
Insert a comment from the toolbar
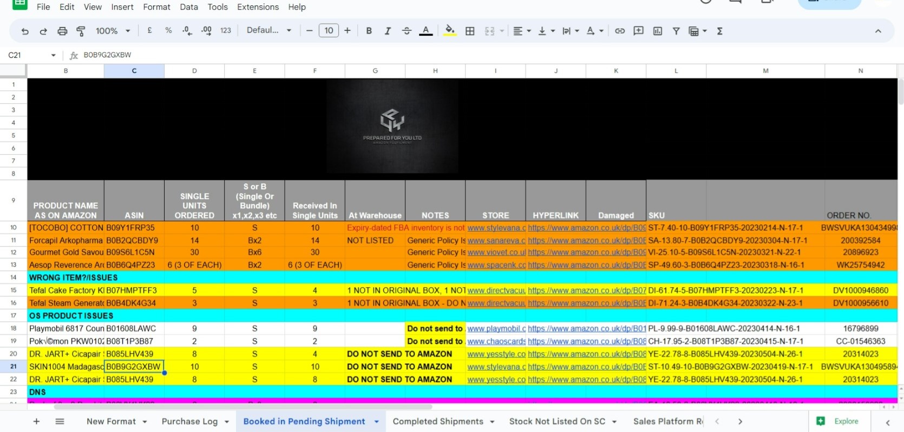[x=639, y=31]
